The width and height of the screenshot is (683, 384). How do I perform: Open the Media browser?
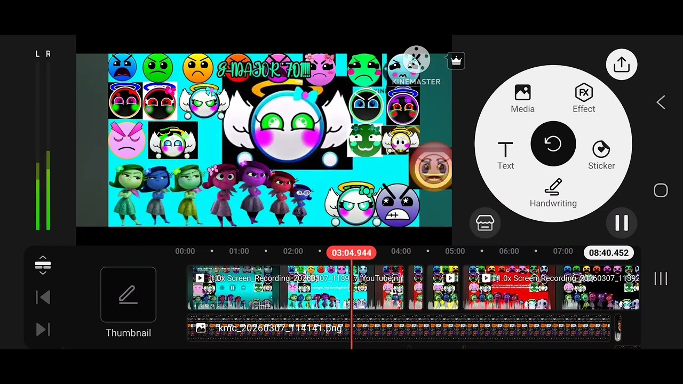[522, 99]
